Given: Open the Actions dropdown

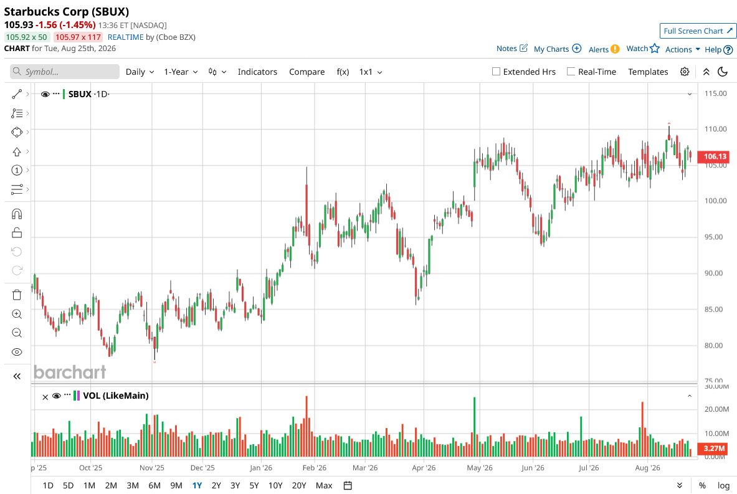Looking at the screenshot, I should (x=682, y=49).
